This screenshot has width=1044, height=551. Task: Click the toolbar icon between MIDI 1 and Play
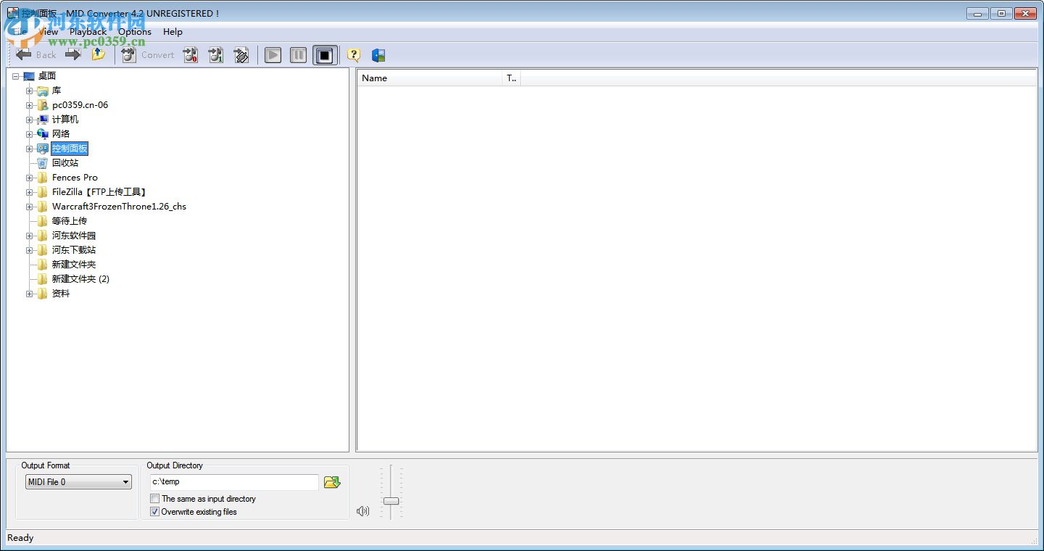pyautogui.click(x=241, y=54)
